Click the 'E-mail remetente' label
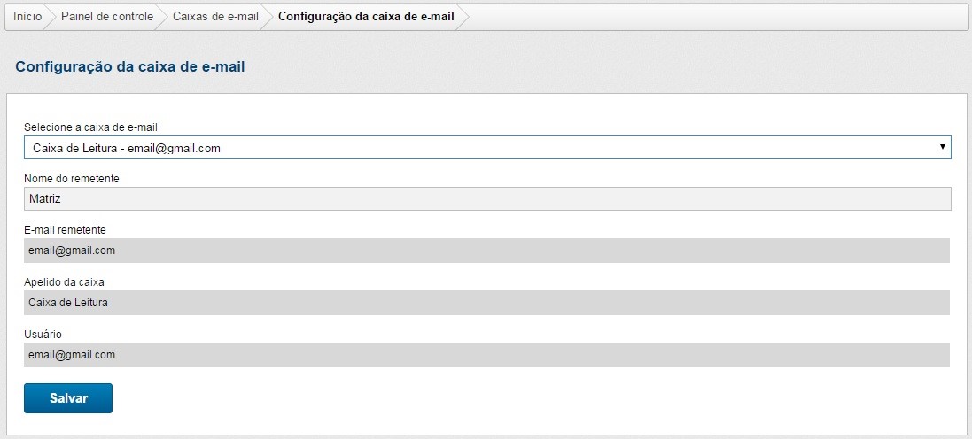The height and width of the screenshot is (439, 972). [x=66, y=230]
